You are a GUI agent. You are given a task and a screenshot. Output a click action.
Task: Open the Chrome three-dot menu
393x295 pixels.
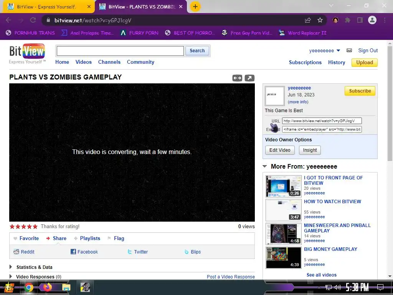tap(385, 20)
